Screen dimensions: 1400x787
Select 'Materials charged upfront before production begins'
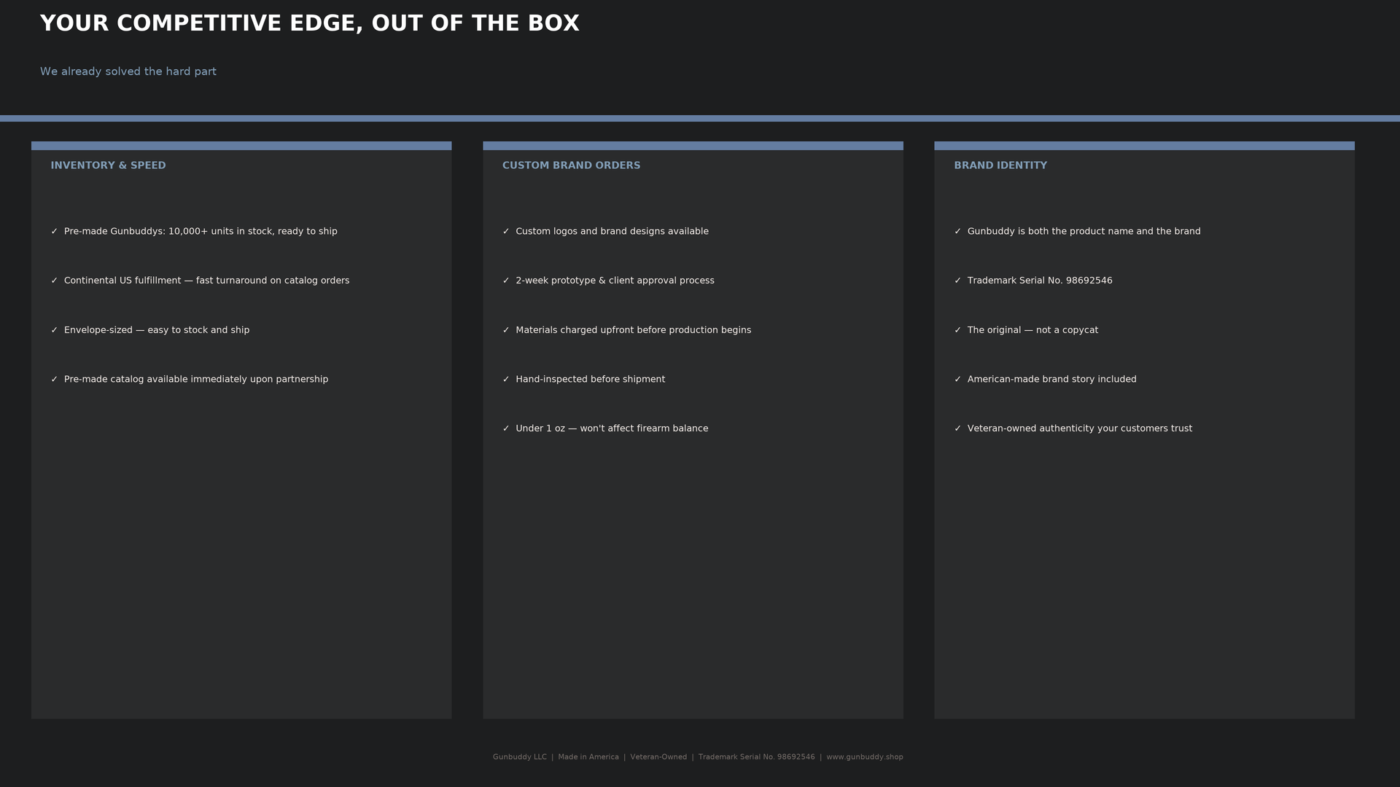[633, 330]
